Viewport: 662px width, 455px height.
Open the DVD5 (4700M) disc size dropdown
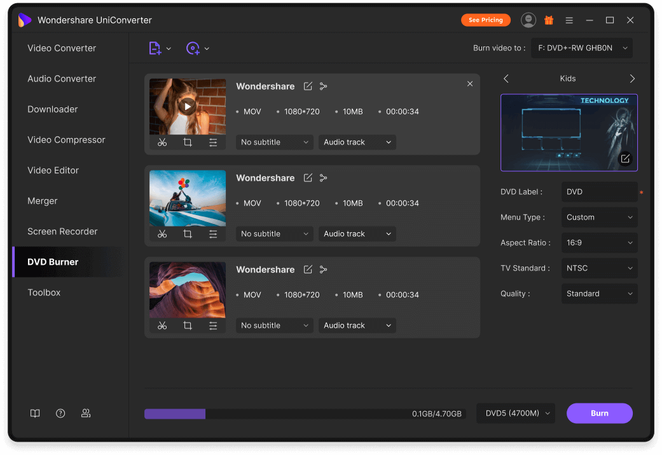[x=516, y=414]
